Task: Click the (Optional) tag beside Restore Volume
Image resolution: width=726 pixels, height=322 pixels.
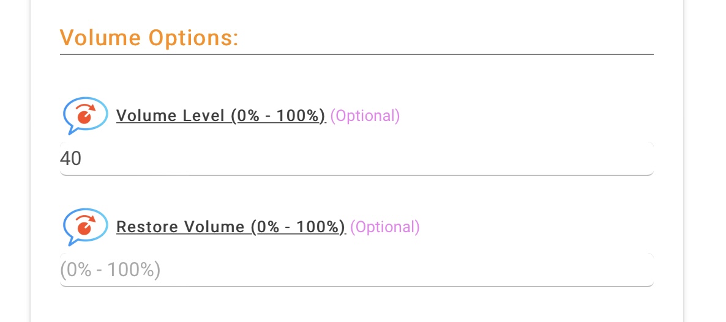Action: tap(385, 227)
